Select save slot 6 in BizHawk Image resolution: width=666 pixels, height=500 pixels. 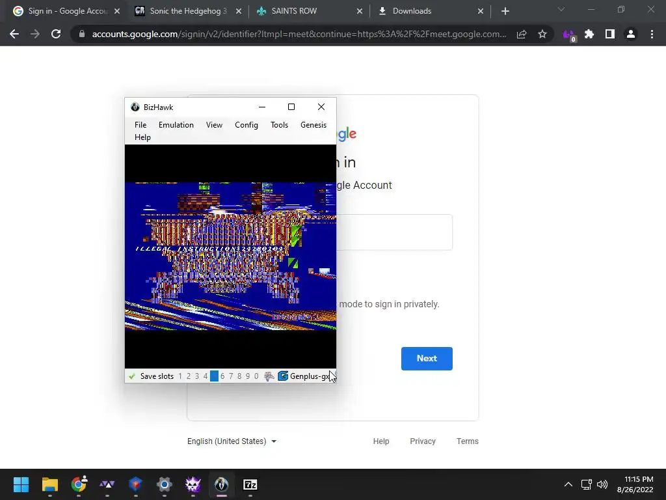(222, 376)
